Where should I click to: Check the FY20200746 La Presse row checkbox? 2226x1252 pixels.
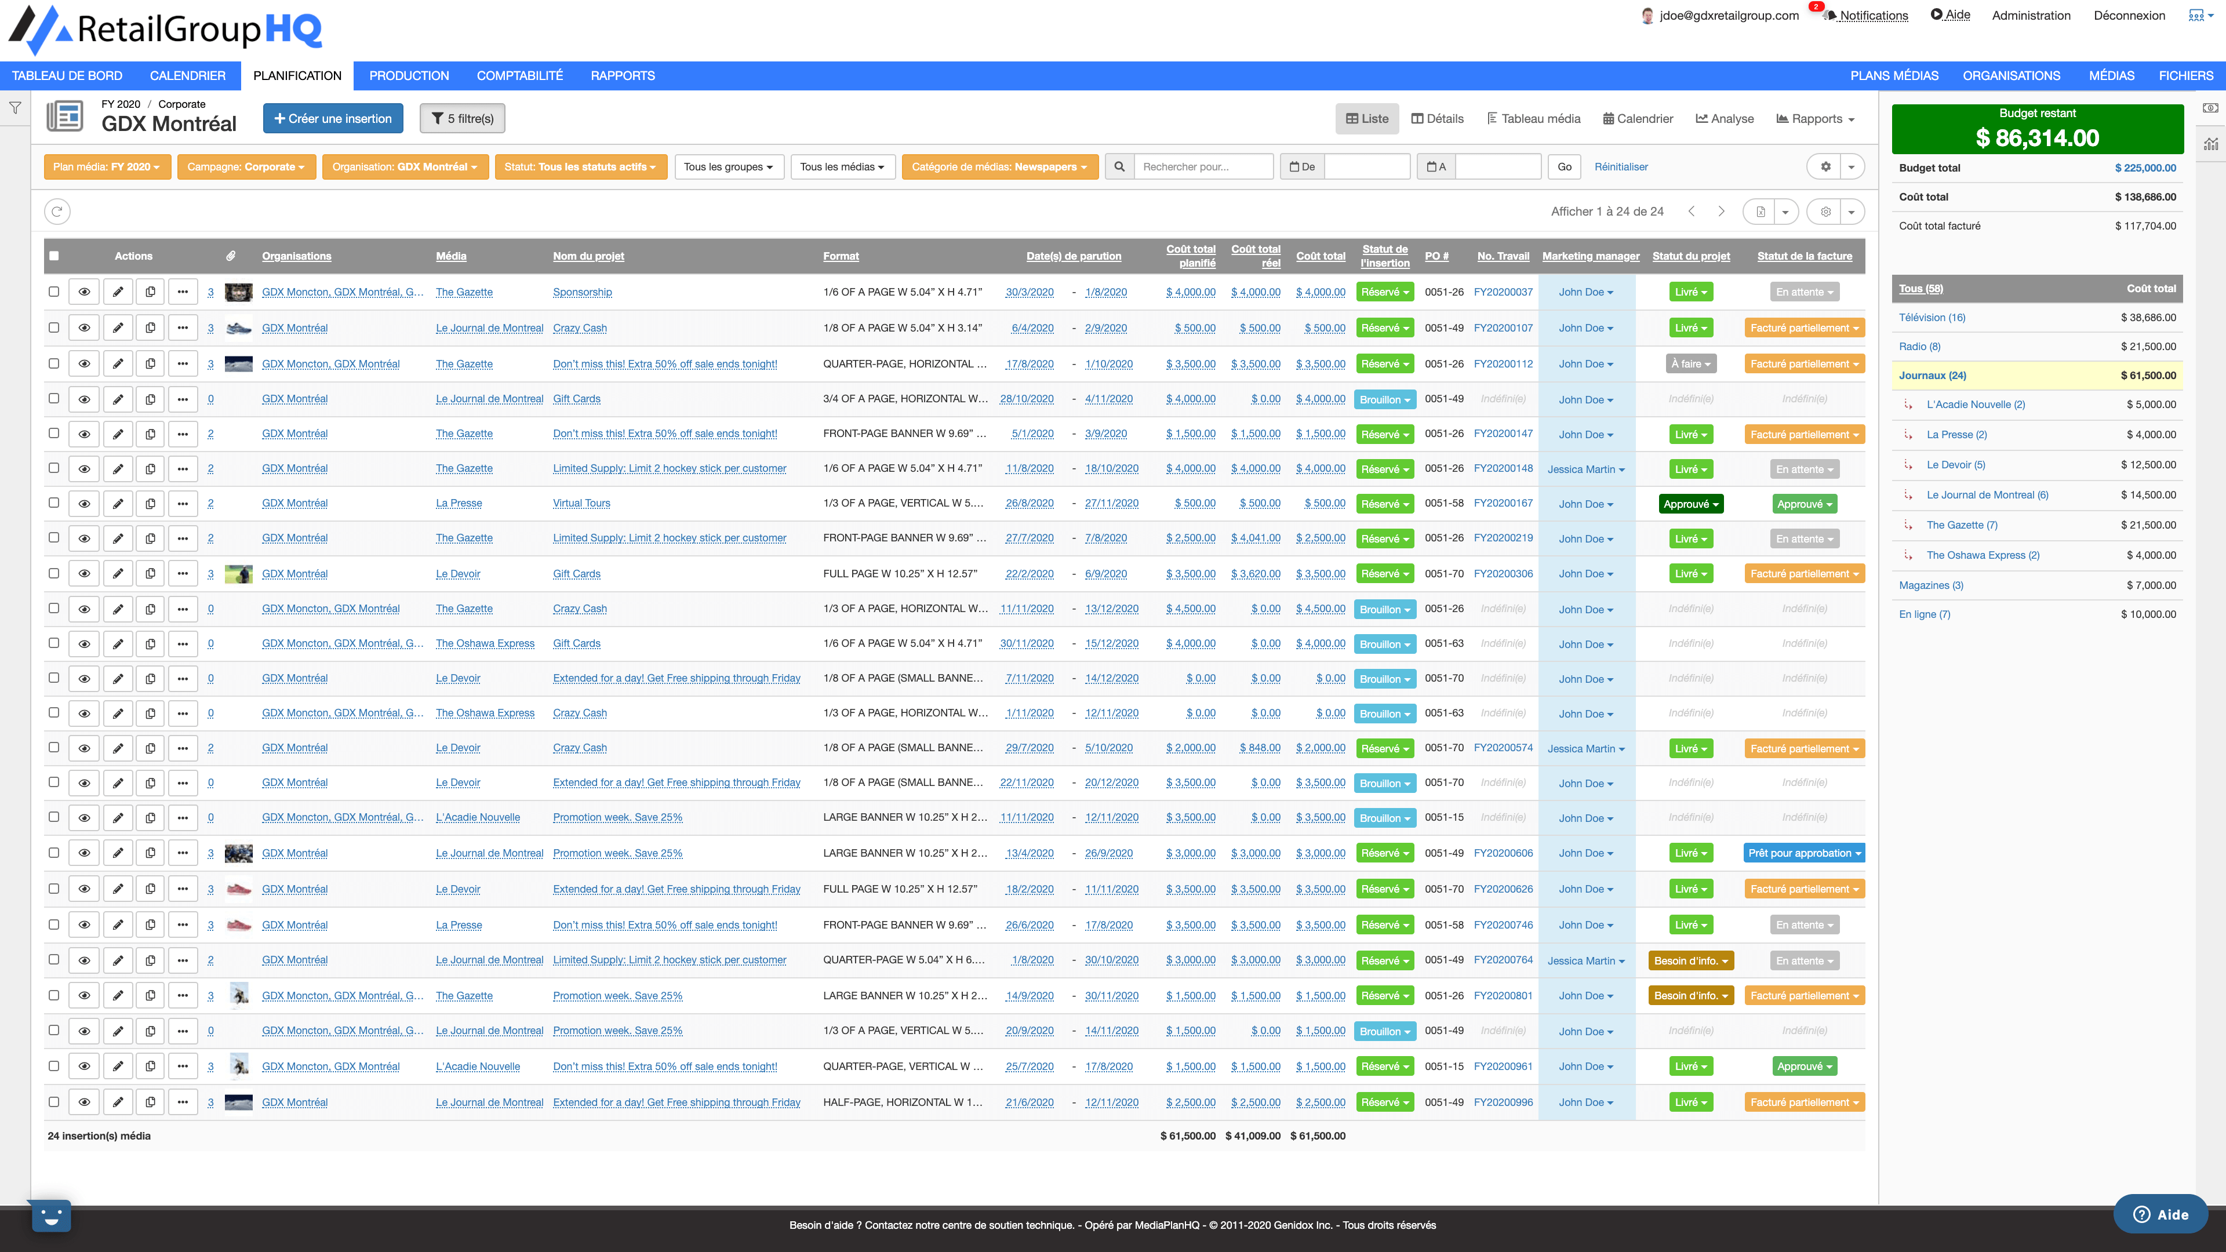(x=53, y=925)
